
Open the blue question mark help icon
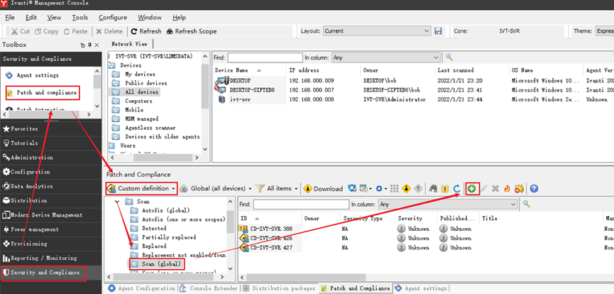point(534,188)
